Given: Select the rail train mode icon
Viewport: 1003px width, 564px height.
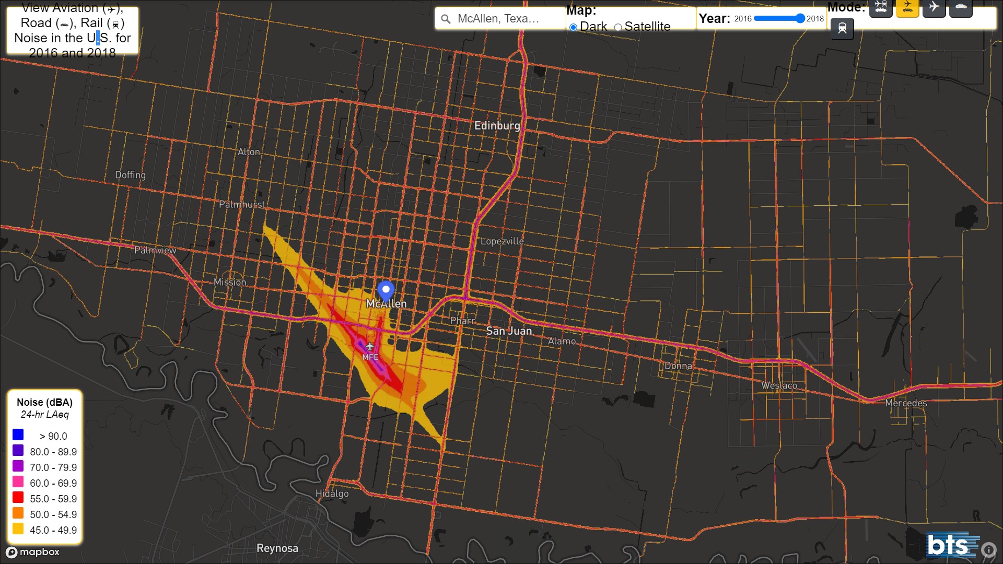Looking at the screenshot, I should pyautogui.click(x=842, y=29).
